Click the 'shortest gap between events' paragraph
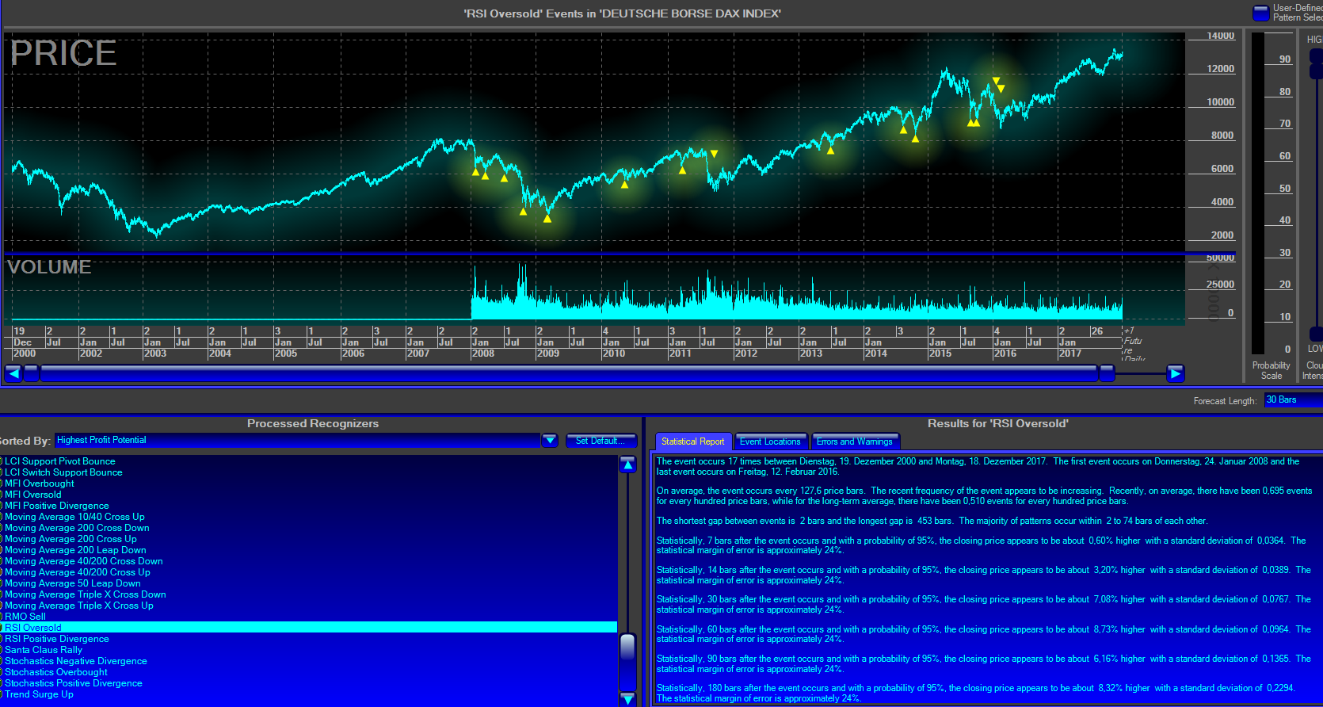 click(x=932, y=521)
